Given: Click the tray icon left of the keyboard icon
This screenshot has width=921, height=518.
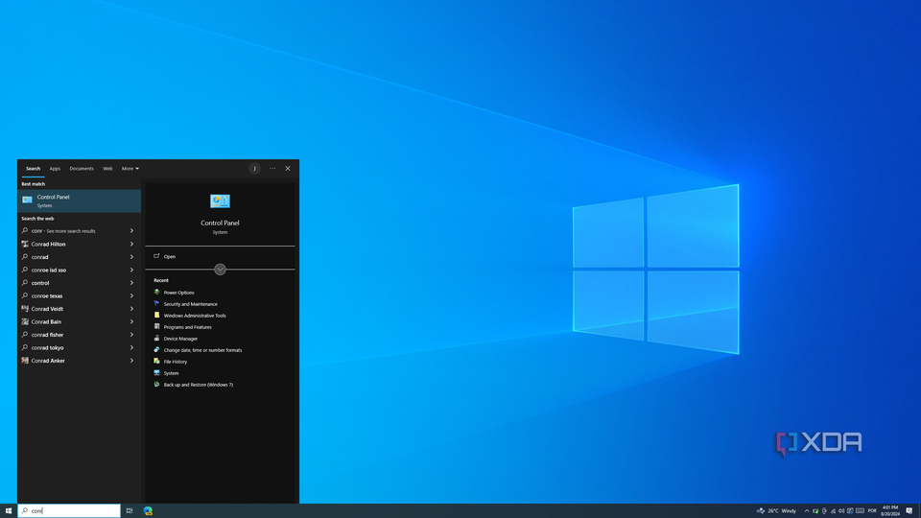Looking at the screenshot, I should [x=850, y=511].
